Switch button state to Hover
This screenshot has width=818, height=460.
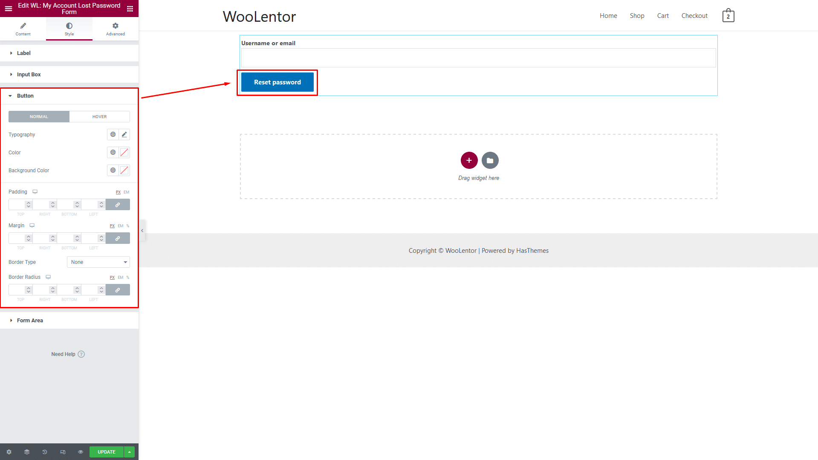(x=99, y=117)
